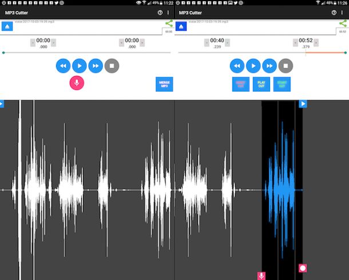
Task: Increase the 00:40 start time
Action: pyautogui.click(x=227, y=42)
